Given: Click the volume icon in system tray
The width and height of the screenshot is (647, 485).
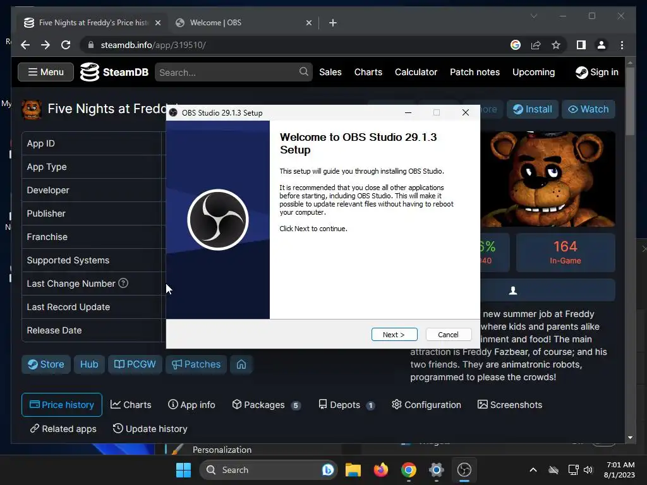Looking at the screenshot, I should (x=588, y=470).
